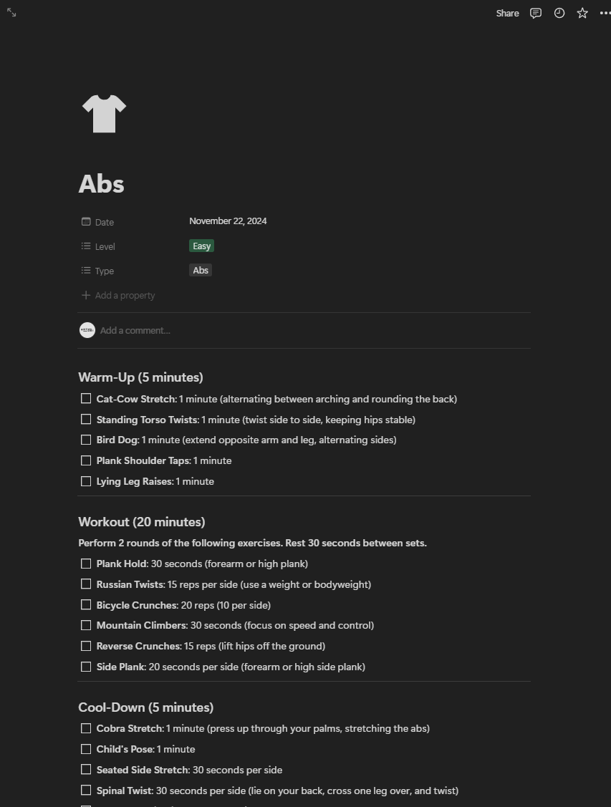
Task: Open the Level dropdown showing Easy
Action: click(x=202, y=246)
